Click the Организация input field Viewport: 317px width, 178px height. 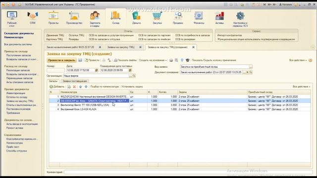coord(96,76)
